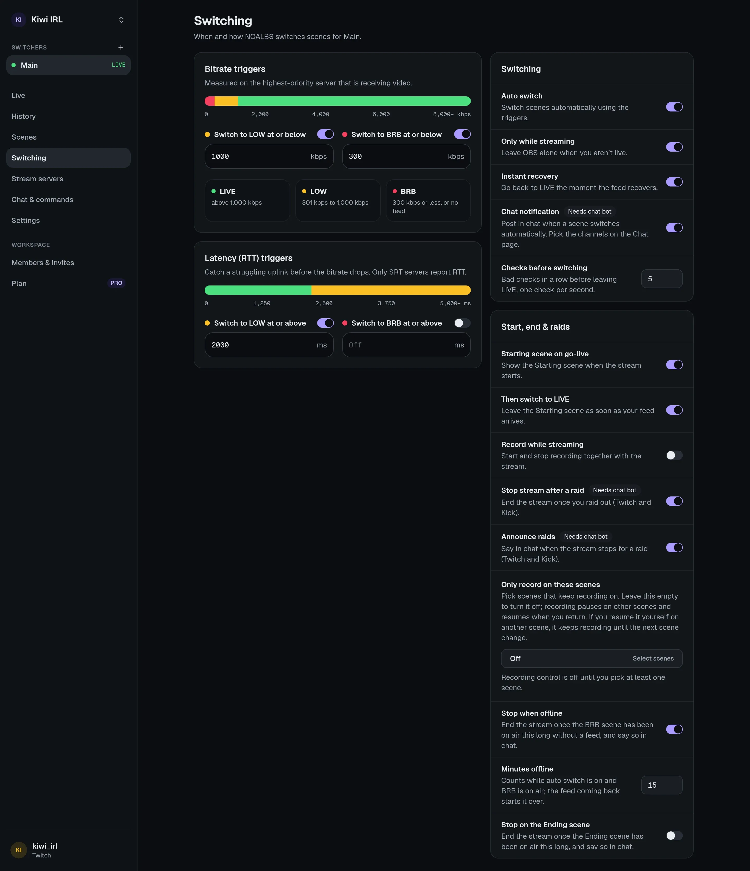Image resolution: width=750 pixels, height=871 pixels.
Task: Toggle Then switch to LIVE
Action: (674, 410)
